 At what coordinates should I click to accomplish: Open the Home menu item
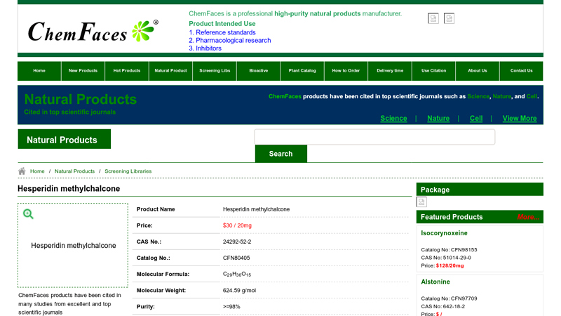point(39,71)
